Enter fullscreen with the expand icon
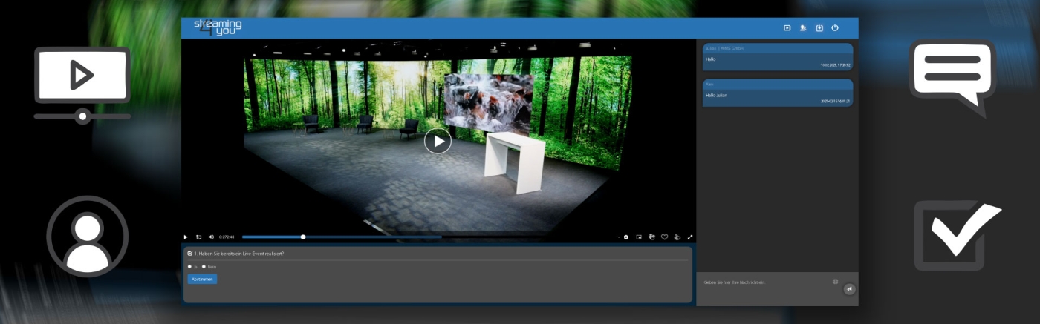The height and width of the screenshot is (324, 1040). (690, 237)
